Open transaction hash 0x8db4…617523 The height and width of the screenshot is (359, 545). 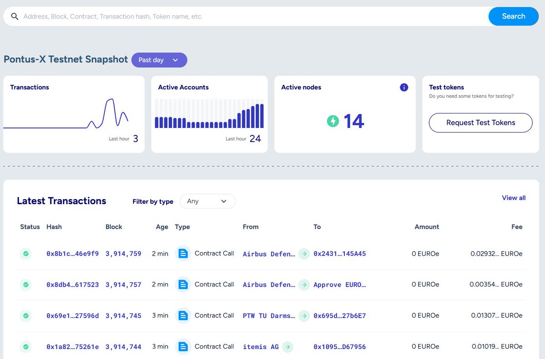tap(73, 285)
